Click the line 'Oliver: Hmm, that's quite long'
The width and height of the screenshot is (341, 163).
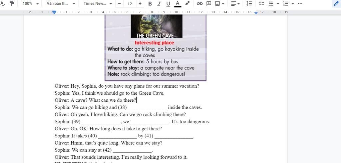pos(109,143)
